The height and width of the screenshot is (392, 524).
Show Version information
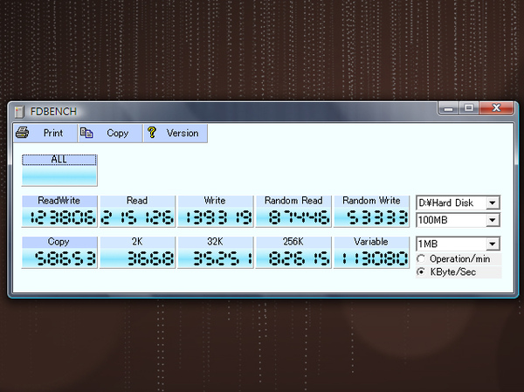(176, 133)
